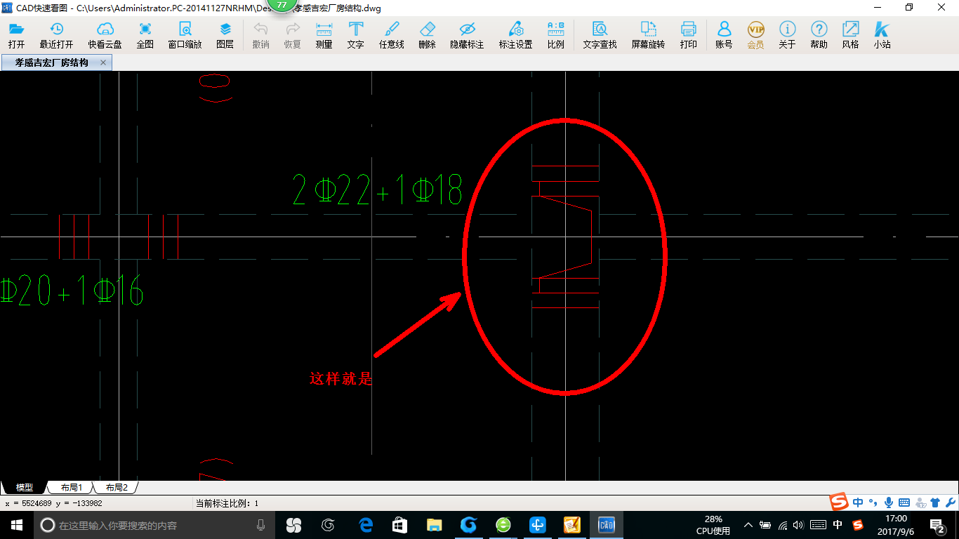The width and height of the screenshot is (959, 539).
Task: Click the 28% CPU使用 taskbar monitor
Action: pos(713,525)
